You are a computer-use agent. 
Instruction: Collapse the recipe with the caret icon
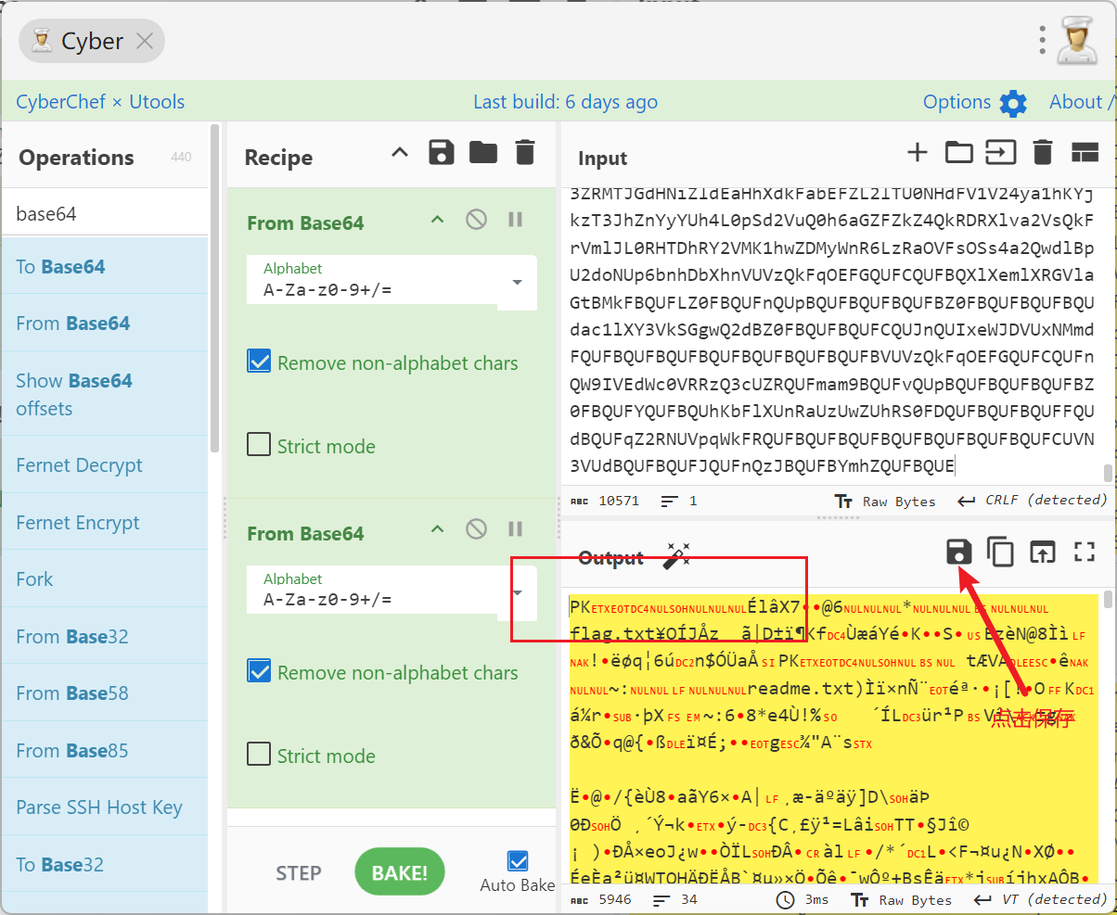pos(400,153)
